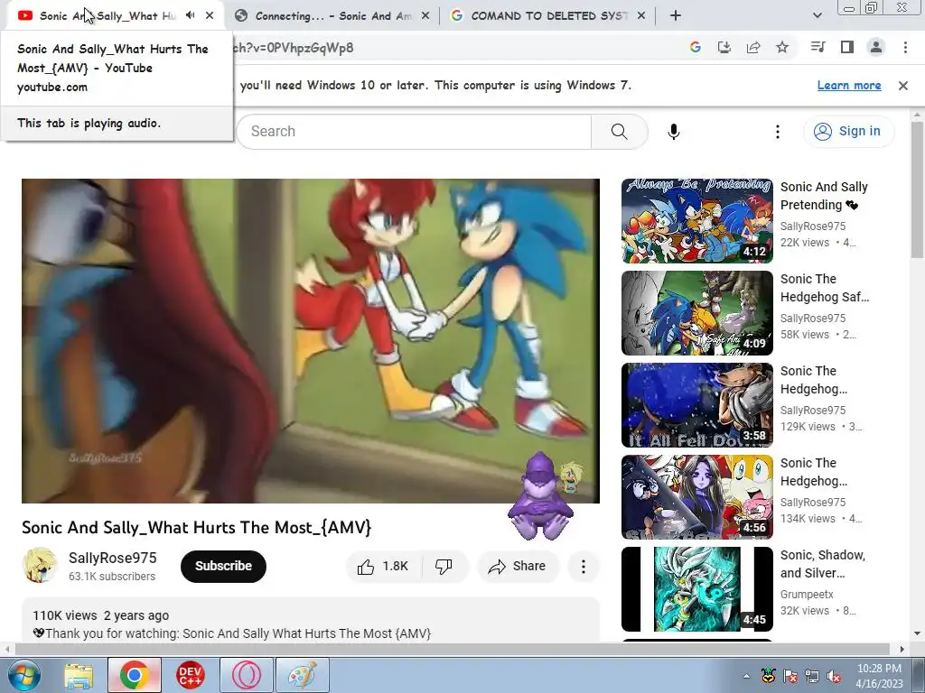The height and width of the screenshot is (693, 925).
Task: Open the Opera taskbar icon
Action: pos(246,675)
